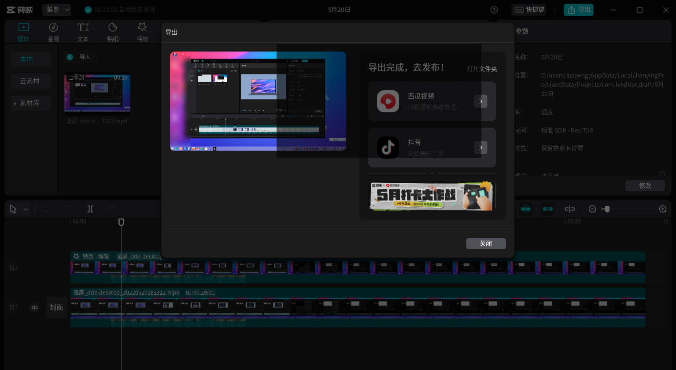676x370 pixels.
Task: Click the 导入 import plus icon
Action: coord(70,57)
